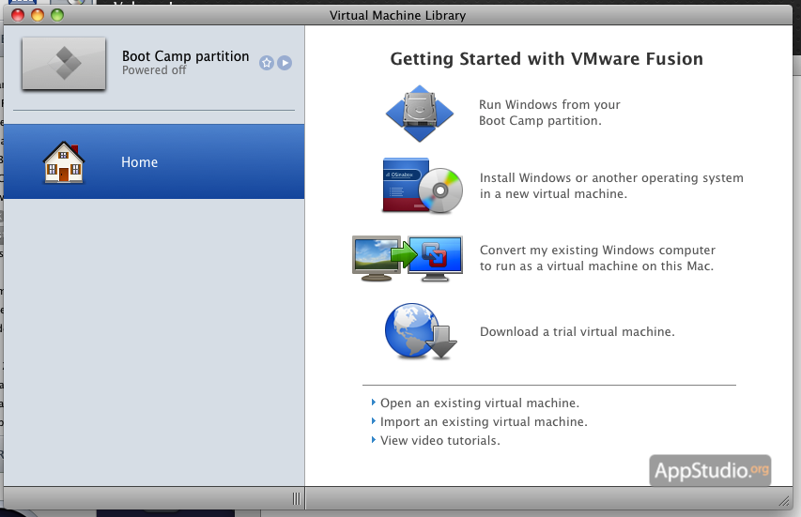This screenshot has height=517, width=801.
Task: Click the arrow before View video tutorials
Action: 373,440
